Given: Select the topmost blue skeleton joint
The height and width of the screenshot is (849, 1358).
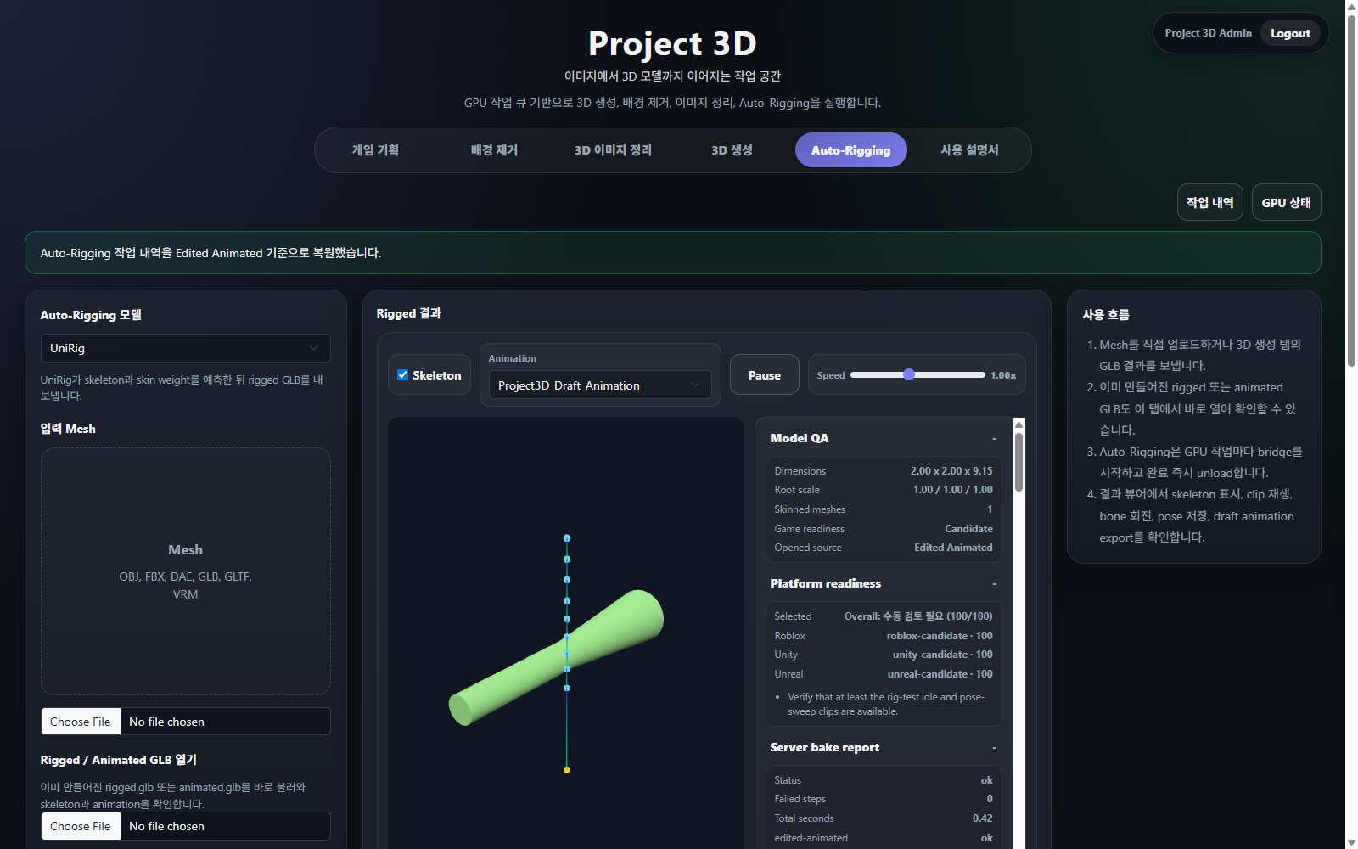Looking at the screenshot, I should click(x=567, y=538).
